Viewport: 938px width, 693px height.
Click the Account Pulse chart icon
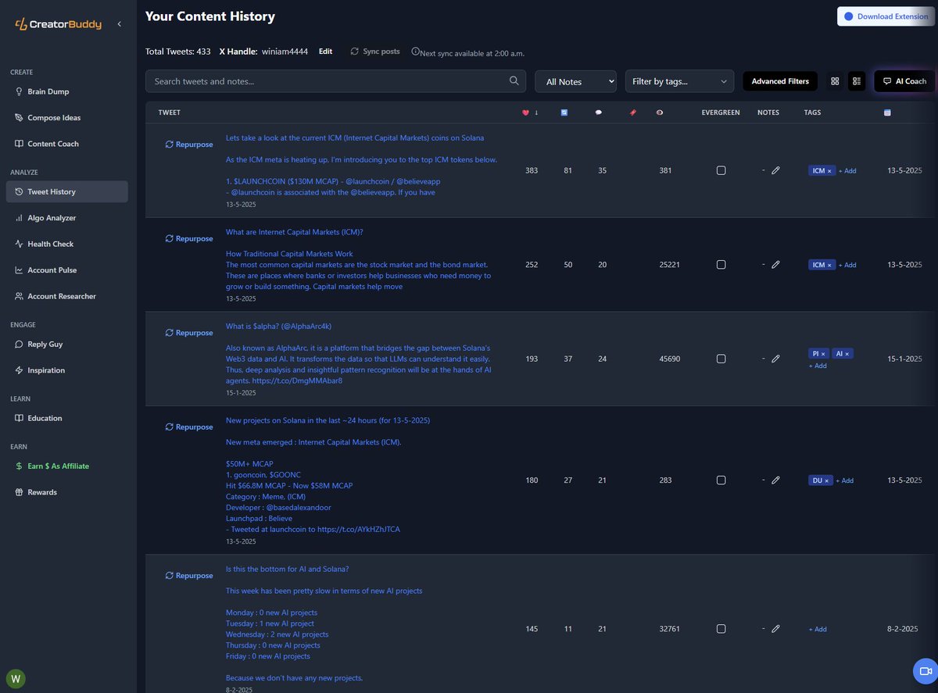pyautogui.click(x=20, y=270)
